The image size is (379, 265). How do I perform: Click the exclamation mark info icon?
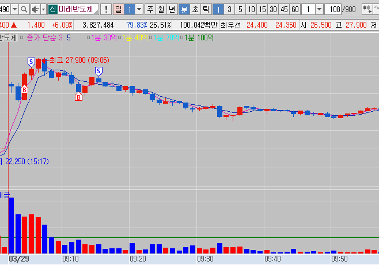pyautogui.click(x=107, y=10)
